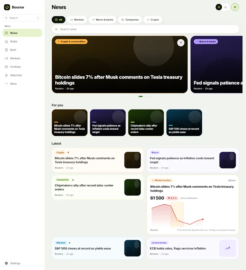
Task: Go to Markets in sidebar menu
Action: 22,58
